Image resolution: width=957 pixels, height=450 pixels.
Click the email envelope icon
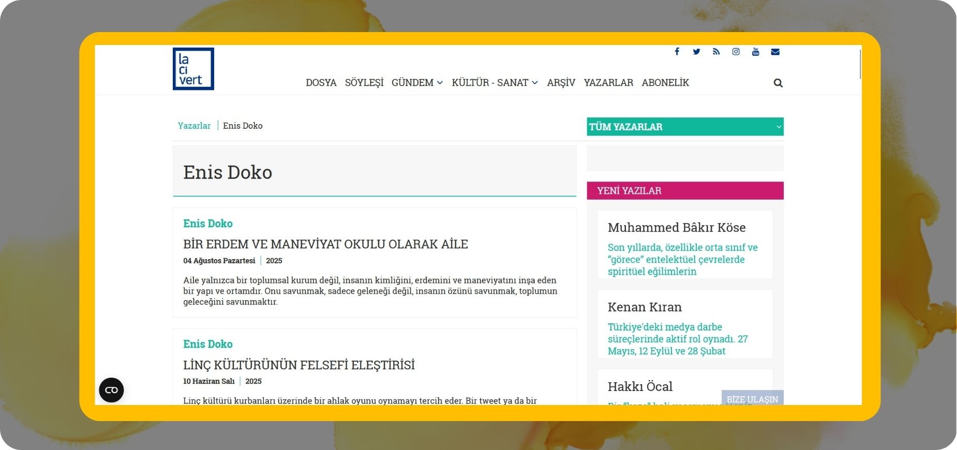coord(775,52)
